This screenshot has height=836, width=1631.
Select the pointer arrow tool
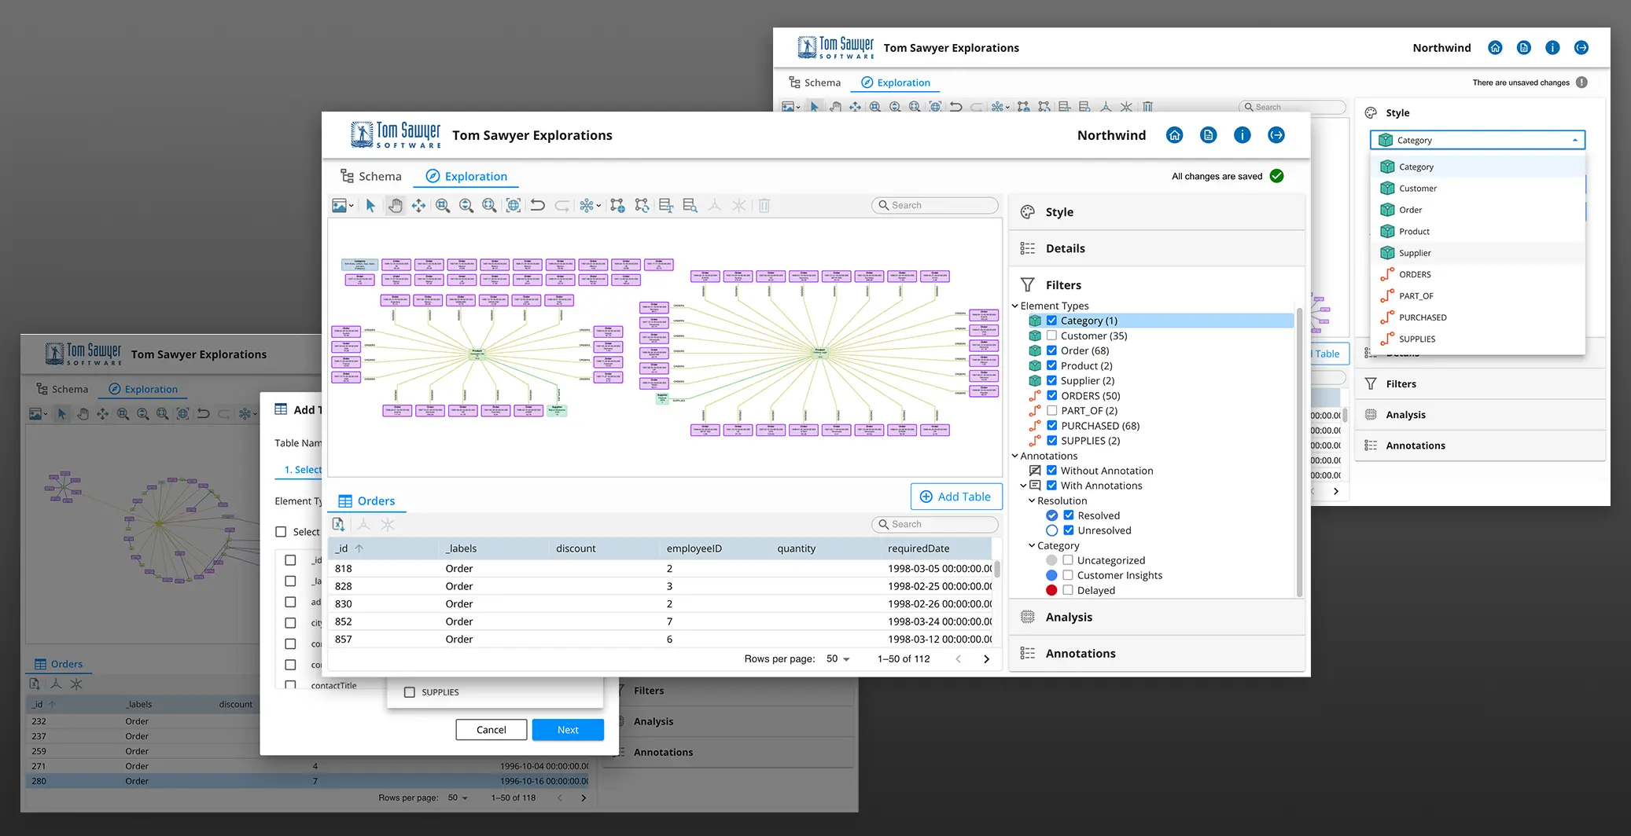pyautogui.click(x=370, y=205)
